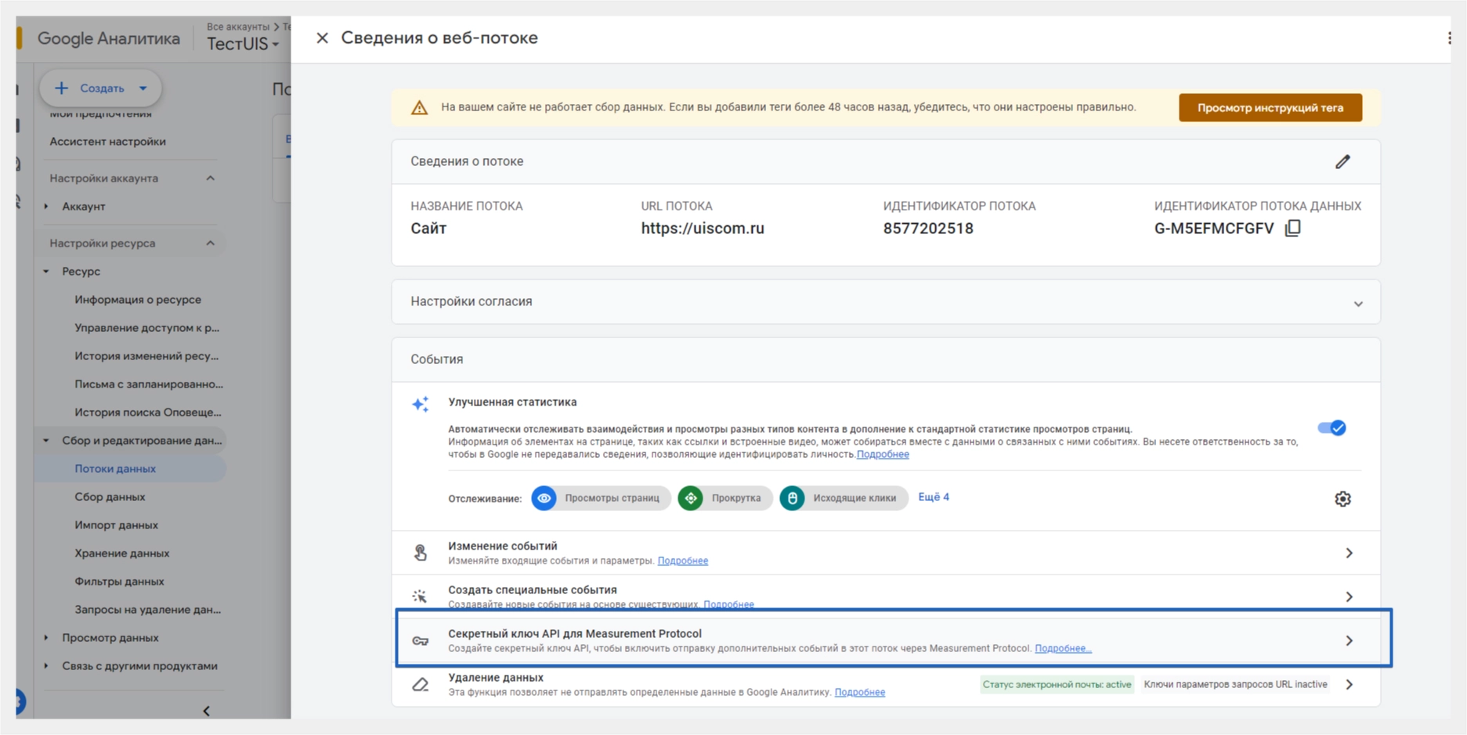This screenshot has height=735, width=1467.
Task: Collapse the sidebar with the left chevron
Action: 206,711
